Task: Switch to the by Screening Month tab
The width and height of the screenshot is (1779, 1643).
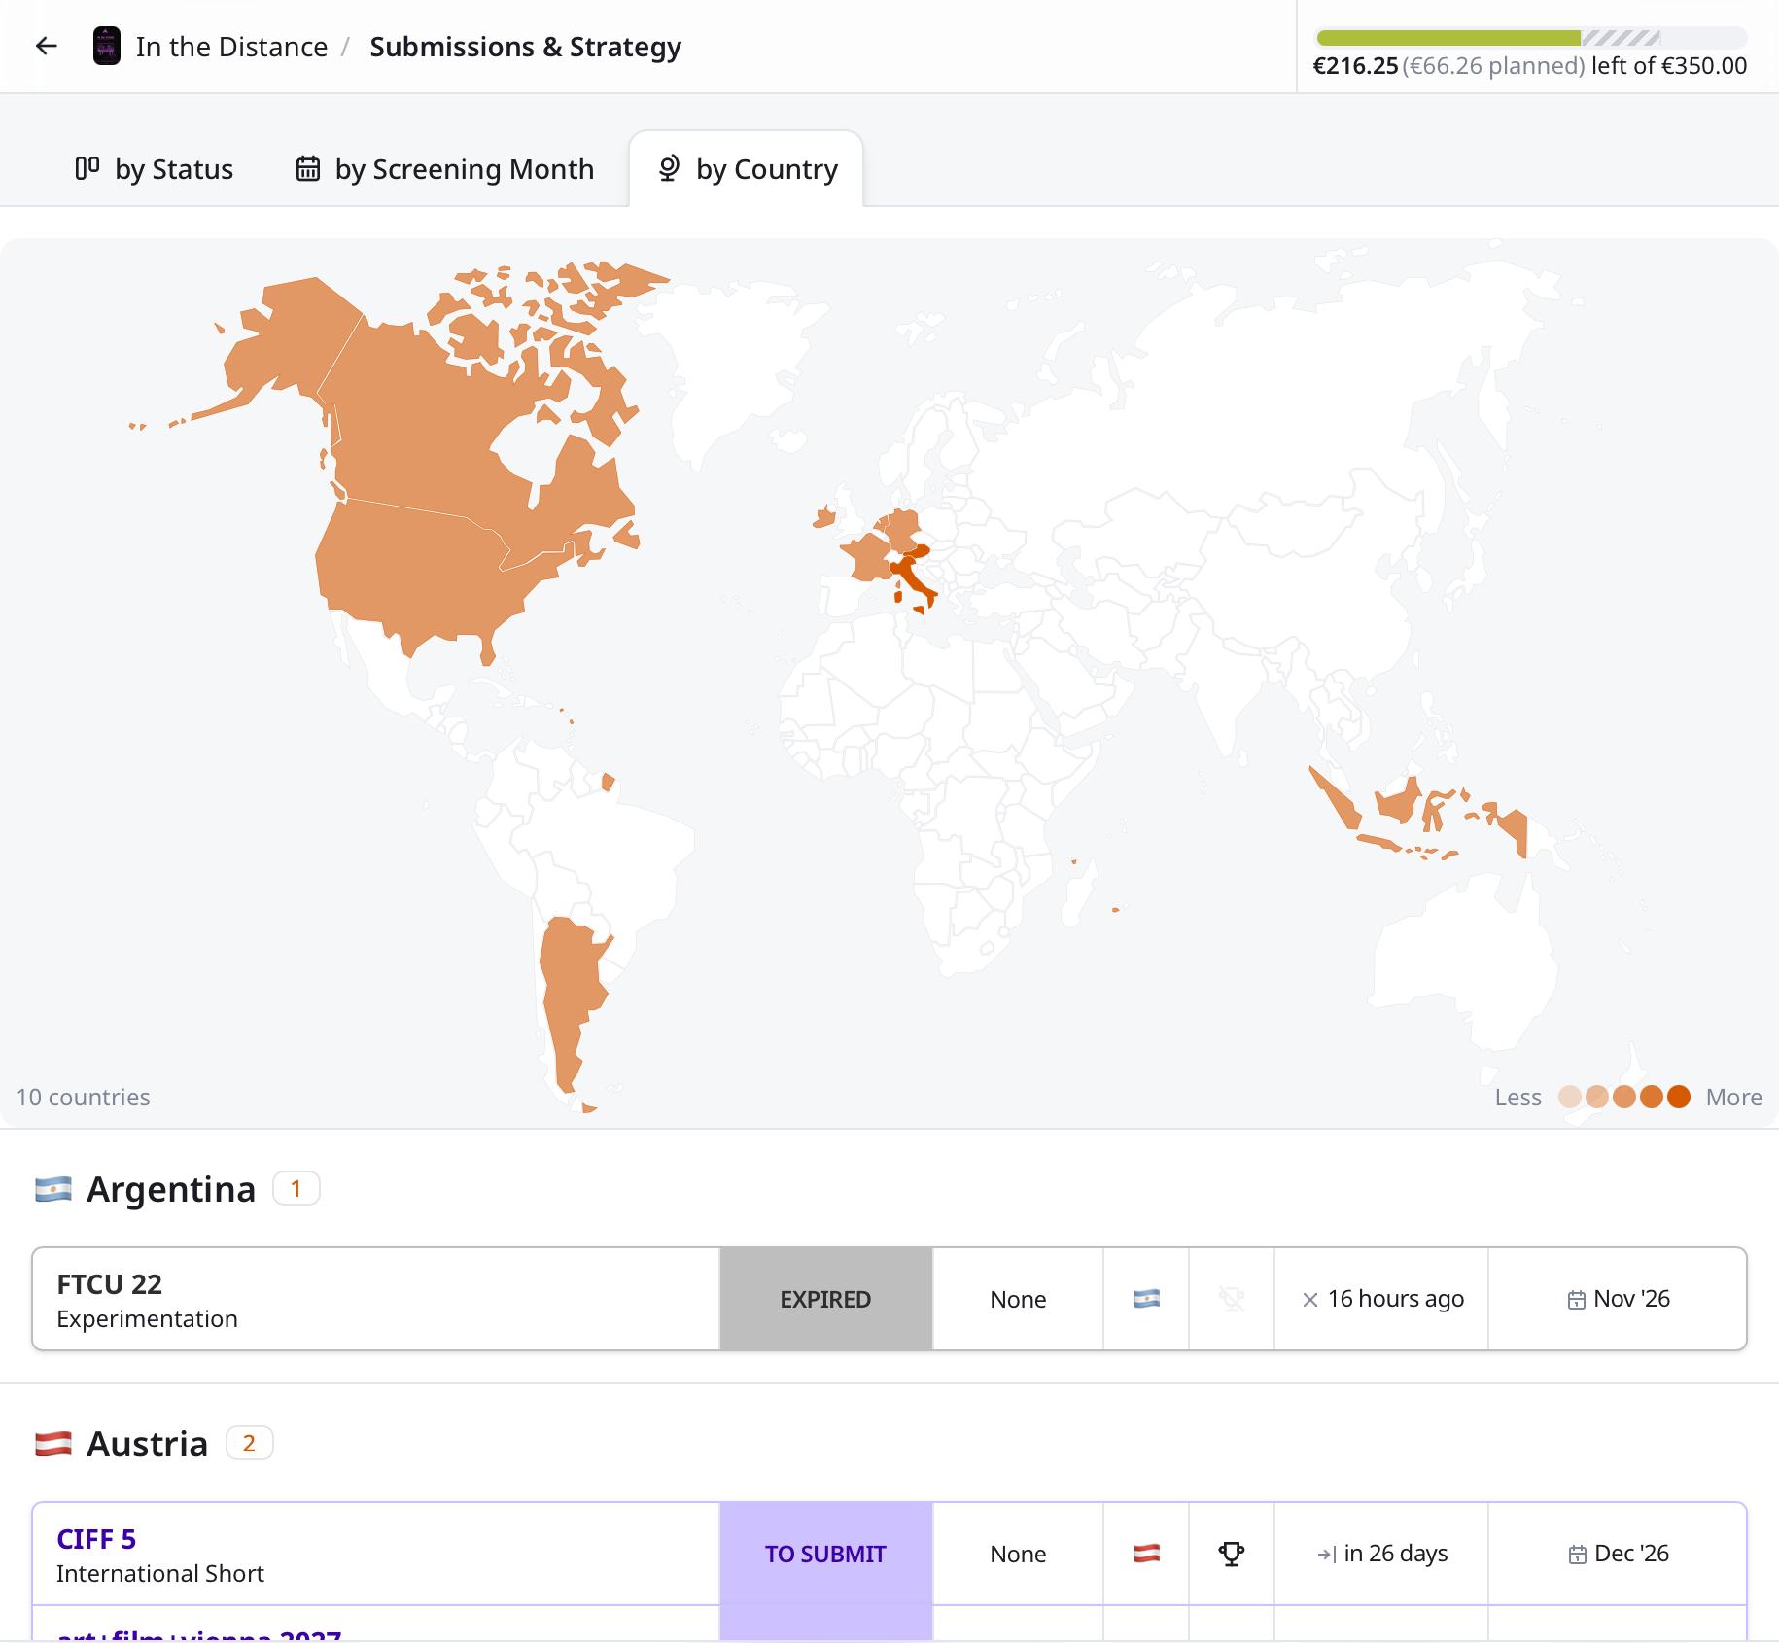Action: pyautogui.click(x=444, y=169)
